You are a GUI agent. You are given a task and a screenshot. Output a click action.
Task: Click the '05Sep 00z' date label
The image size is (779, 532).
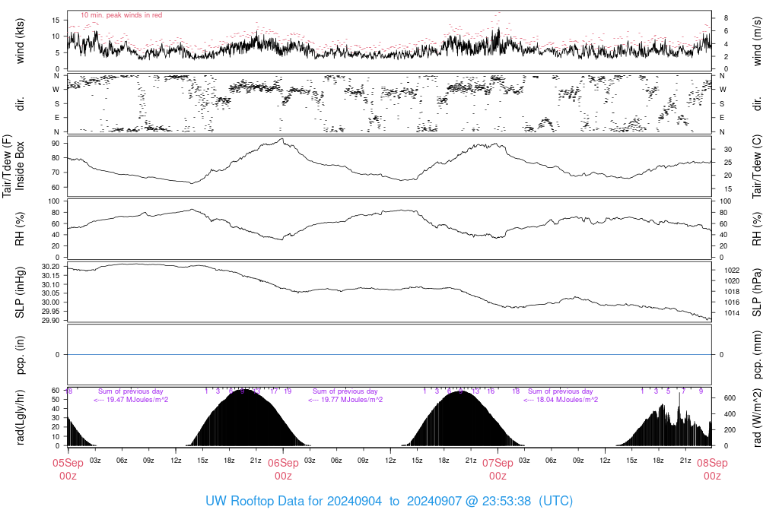click(x=68, y=470)
